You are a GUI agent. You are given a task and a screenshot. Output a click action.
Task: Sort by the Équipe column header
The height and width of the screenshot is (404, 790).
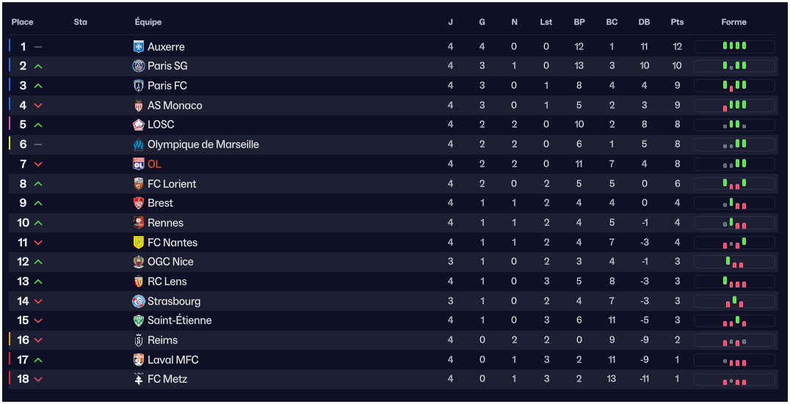pos(148,22)
